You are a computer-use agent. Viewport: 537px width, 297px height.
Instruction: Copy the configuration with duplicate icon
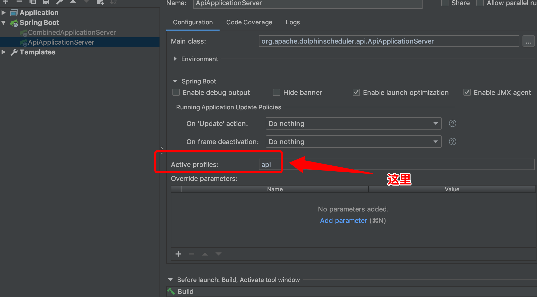33,2
